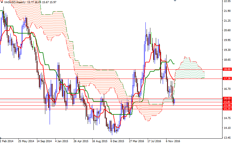Click the 17 Jul 2016 date label
This screenshot has width=232, height=143.
[154, 141]
